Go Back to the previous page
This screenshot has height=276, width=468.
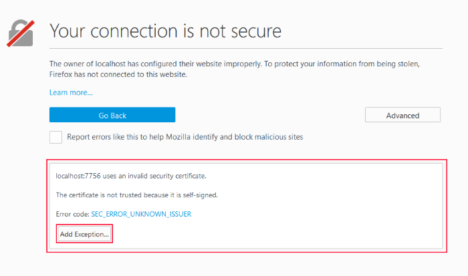[x=112, y=115]
